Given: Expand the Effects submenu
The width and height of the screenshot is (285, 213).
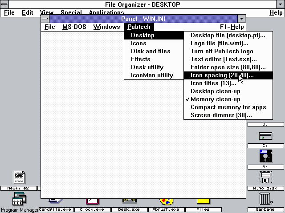Looking at the screenshot, I should coord(154,59).
